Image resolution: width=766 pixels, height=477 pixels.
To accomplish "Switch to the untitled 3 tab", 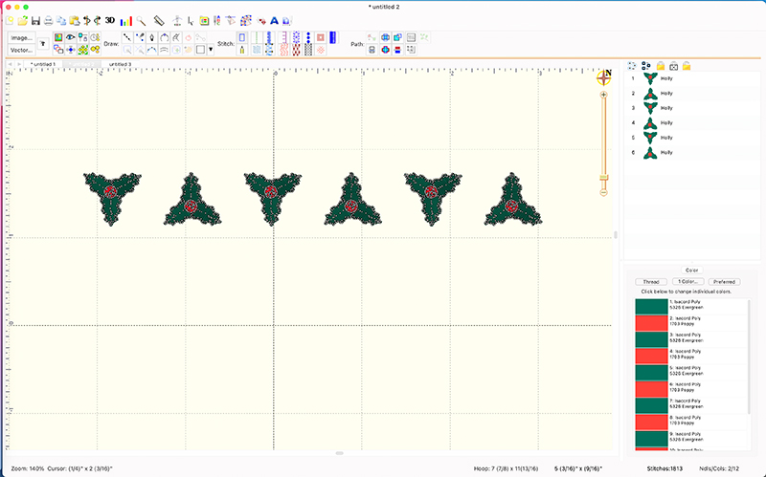I will (121, 64).
